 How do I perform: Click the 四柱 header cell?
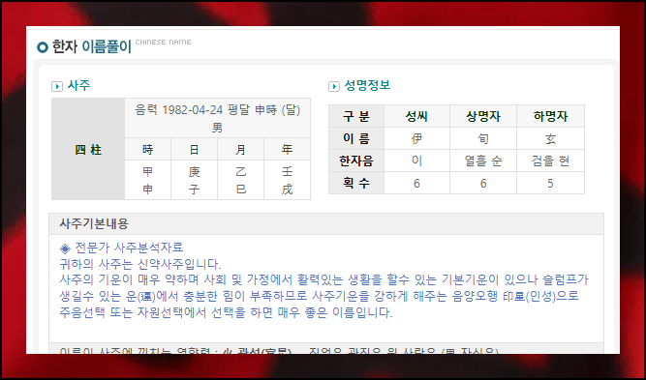click(88, 149)
